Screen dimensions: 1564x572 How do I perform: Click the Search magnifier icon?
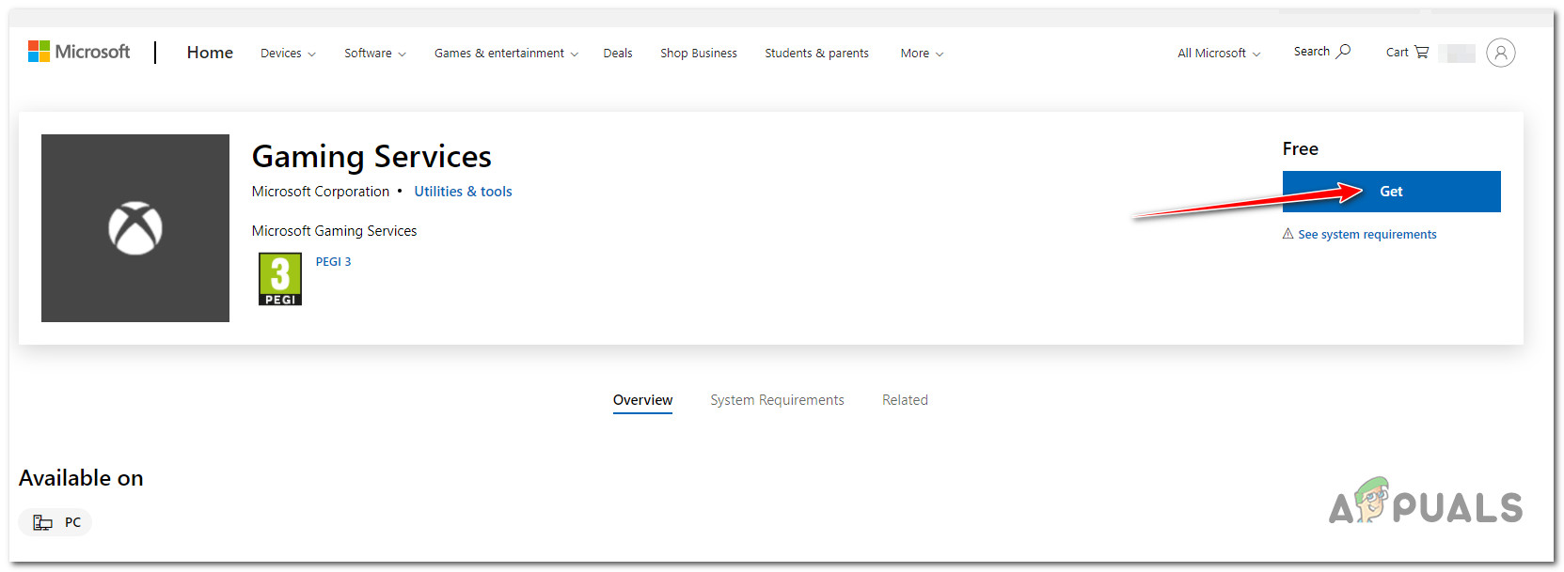coord(1344,51)
